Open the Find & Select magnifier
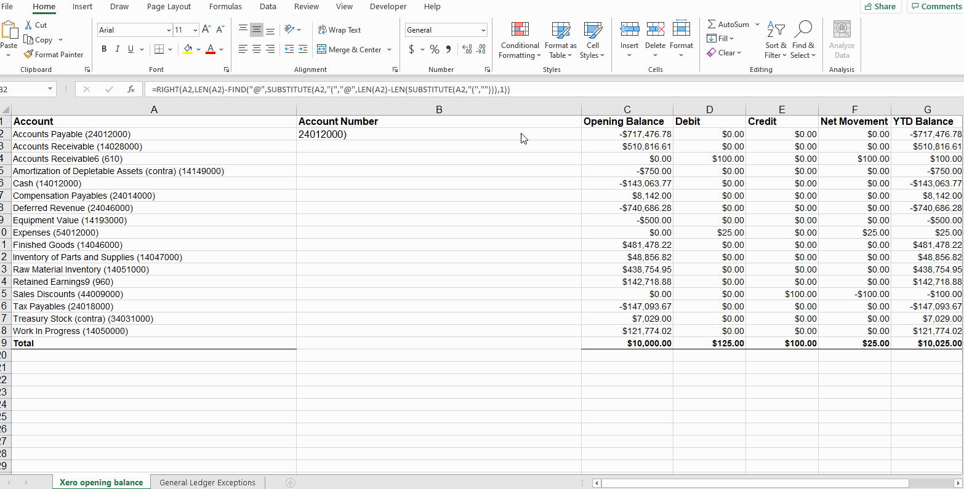The height and width of the screenshot is (489, 964). tap(803, 30)
